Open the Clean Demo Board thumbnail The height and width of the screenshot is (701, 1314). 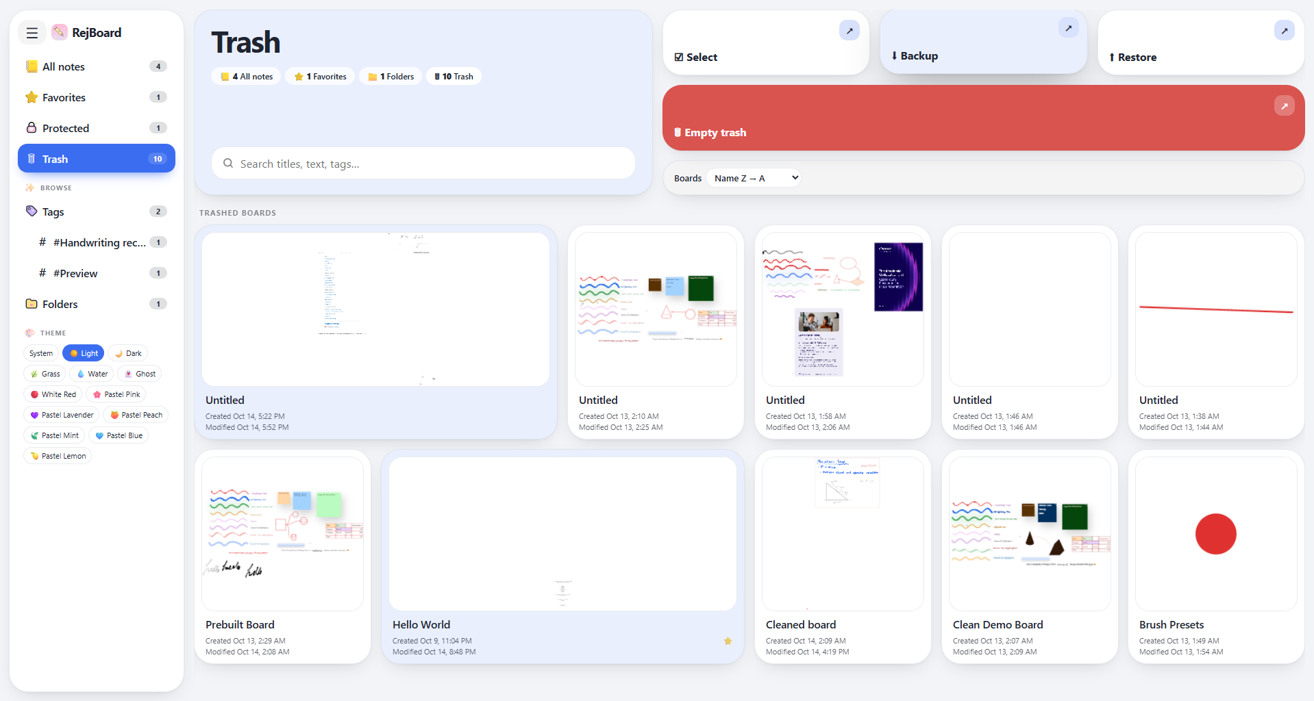pyautogui.click(x=1030, y=534)
